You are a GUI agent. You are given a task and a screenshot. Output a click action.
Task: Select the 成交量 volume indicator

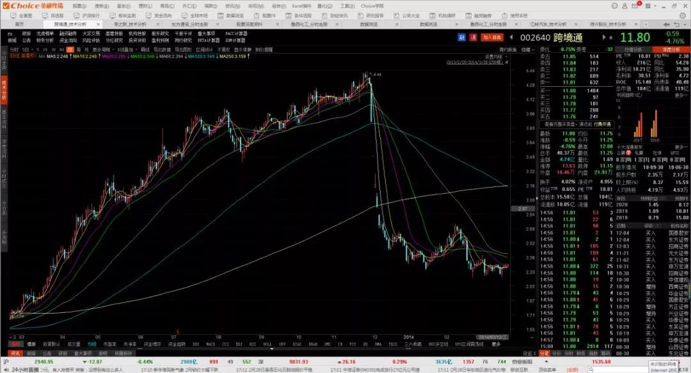[74, 344]
